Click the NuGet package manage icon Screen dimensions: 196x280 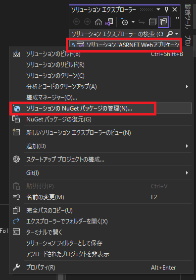(x=16, y=108)
